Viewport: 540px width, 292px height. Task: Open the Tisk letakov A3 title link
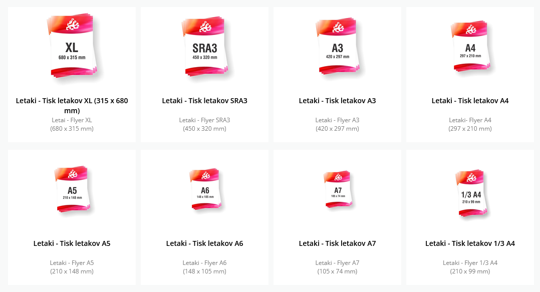tap(337, 101)
